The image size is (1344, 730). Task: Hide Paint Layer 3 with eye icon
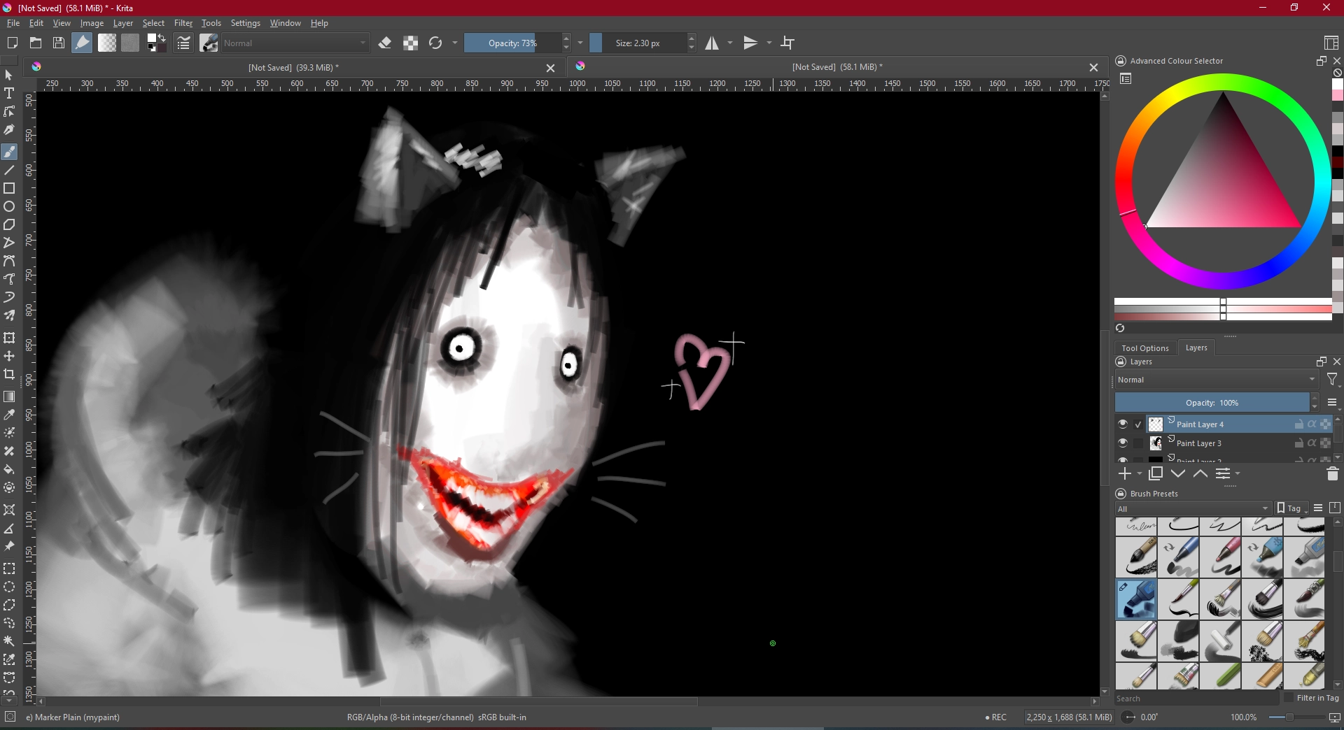(1123, 443)
